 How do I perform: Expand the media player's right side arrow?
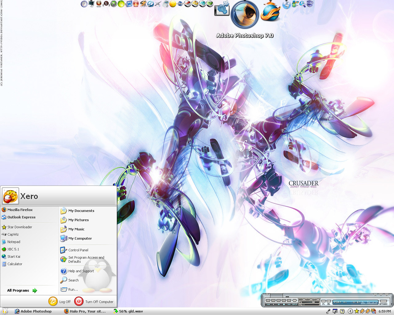click(392, 304)
